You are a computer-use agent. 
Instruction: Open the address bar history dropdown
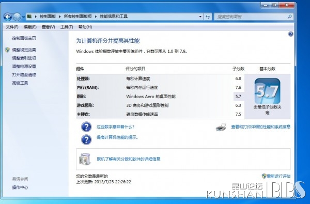[x=200, y=17]
